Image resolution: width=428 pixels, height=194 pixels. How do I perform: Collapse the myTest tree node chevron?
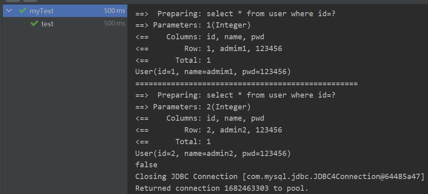[9, 11]
